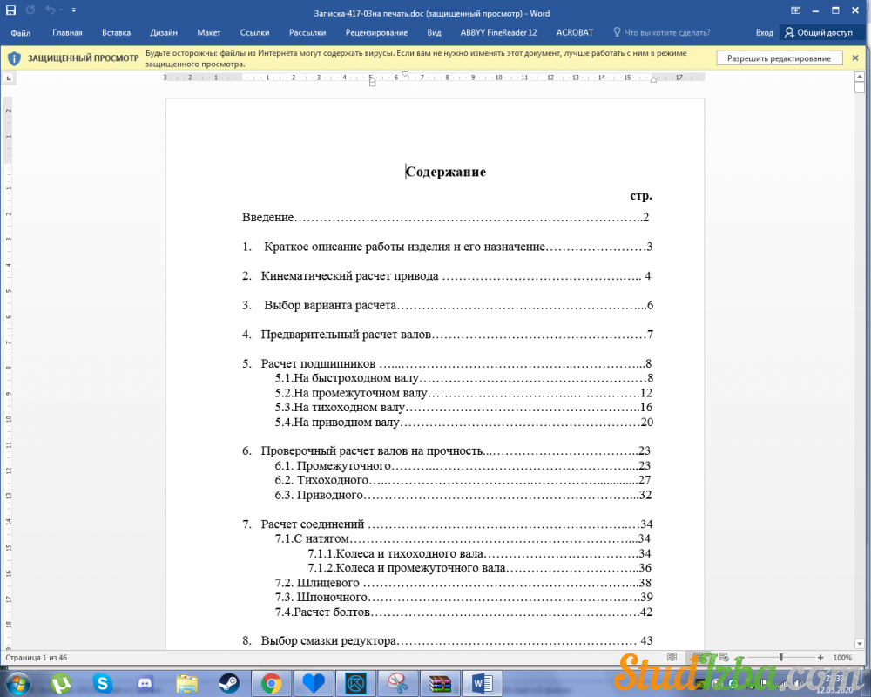
Task: Switch to Google Chrome in the taskbar
Action: click(271, 682)
